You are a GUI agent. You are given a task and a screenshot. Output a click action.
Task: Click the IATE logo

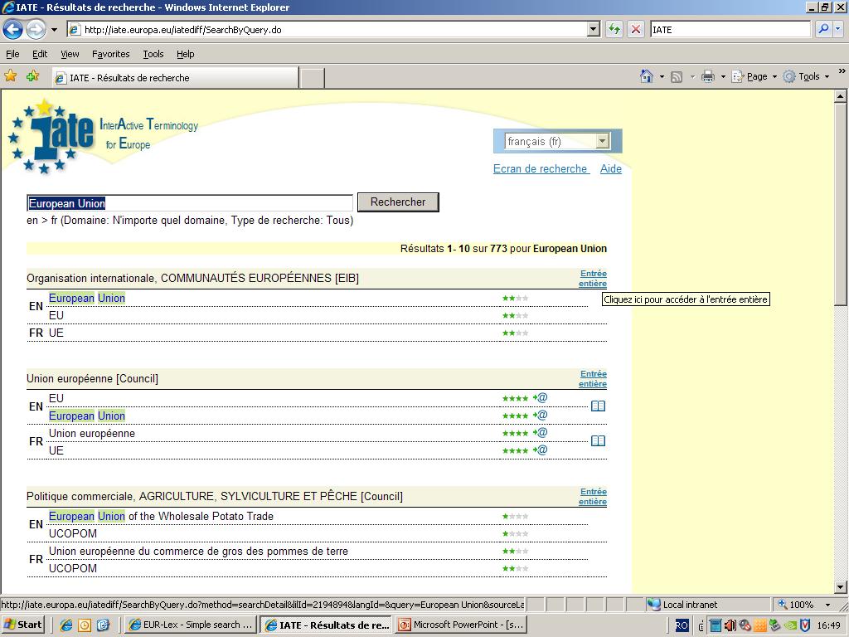tap(53, 135)
